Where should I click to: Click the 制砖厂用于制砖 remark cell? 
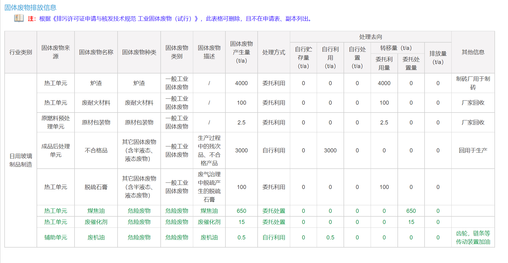[473, 83]
